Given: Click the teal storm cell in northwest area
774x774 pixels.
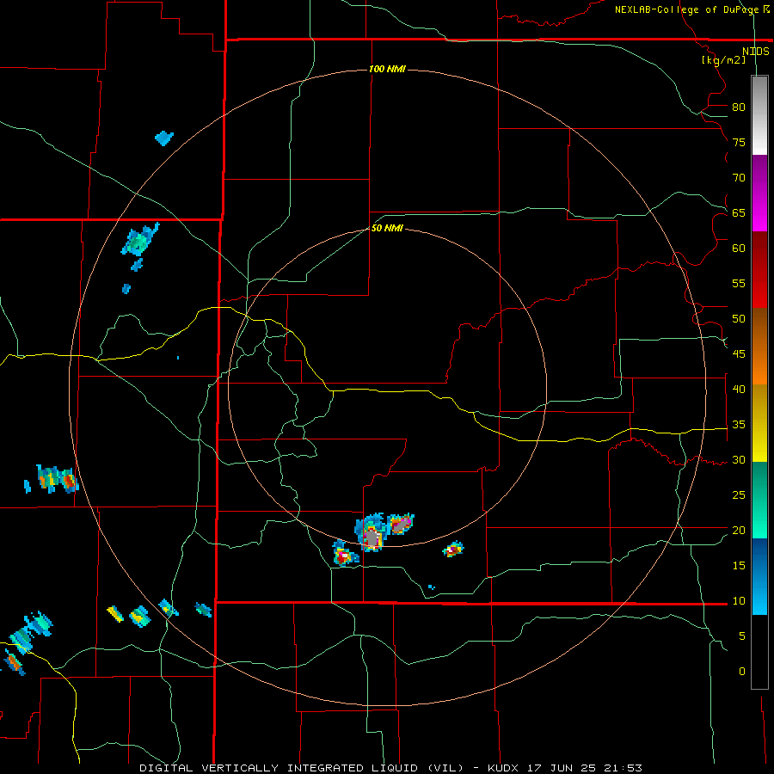Looking at the screenshot, I should click(x=139, y=240).
